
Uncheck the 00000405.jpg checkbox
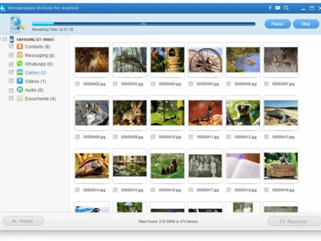[191, 84]
